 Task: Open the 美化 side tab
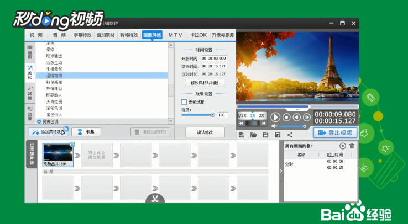(30, 72)
